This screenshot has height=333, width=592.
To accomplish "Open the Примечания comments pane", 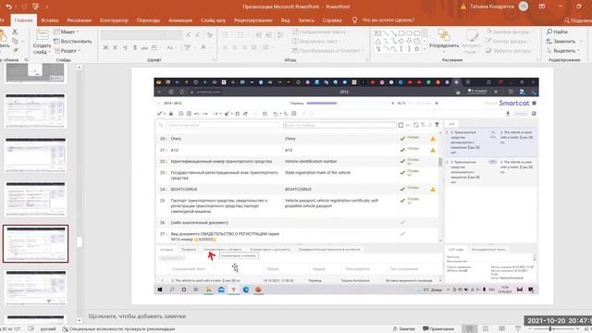I will coord(438,329).
